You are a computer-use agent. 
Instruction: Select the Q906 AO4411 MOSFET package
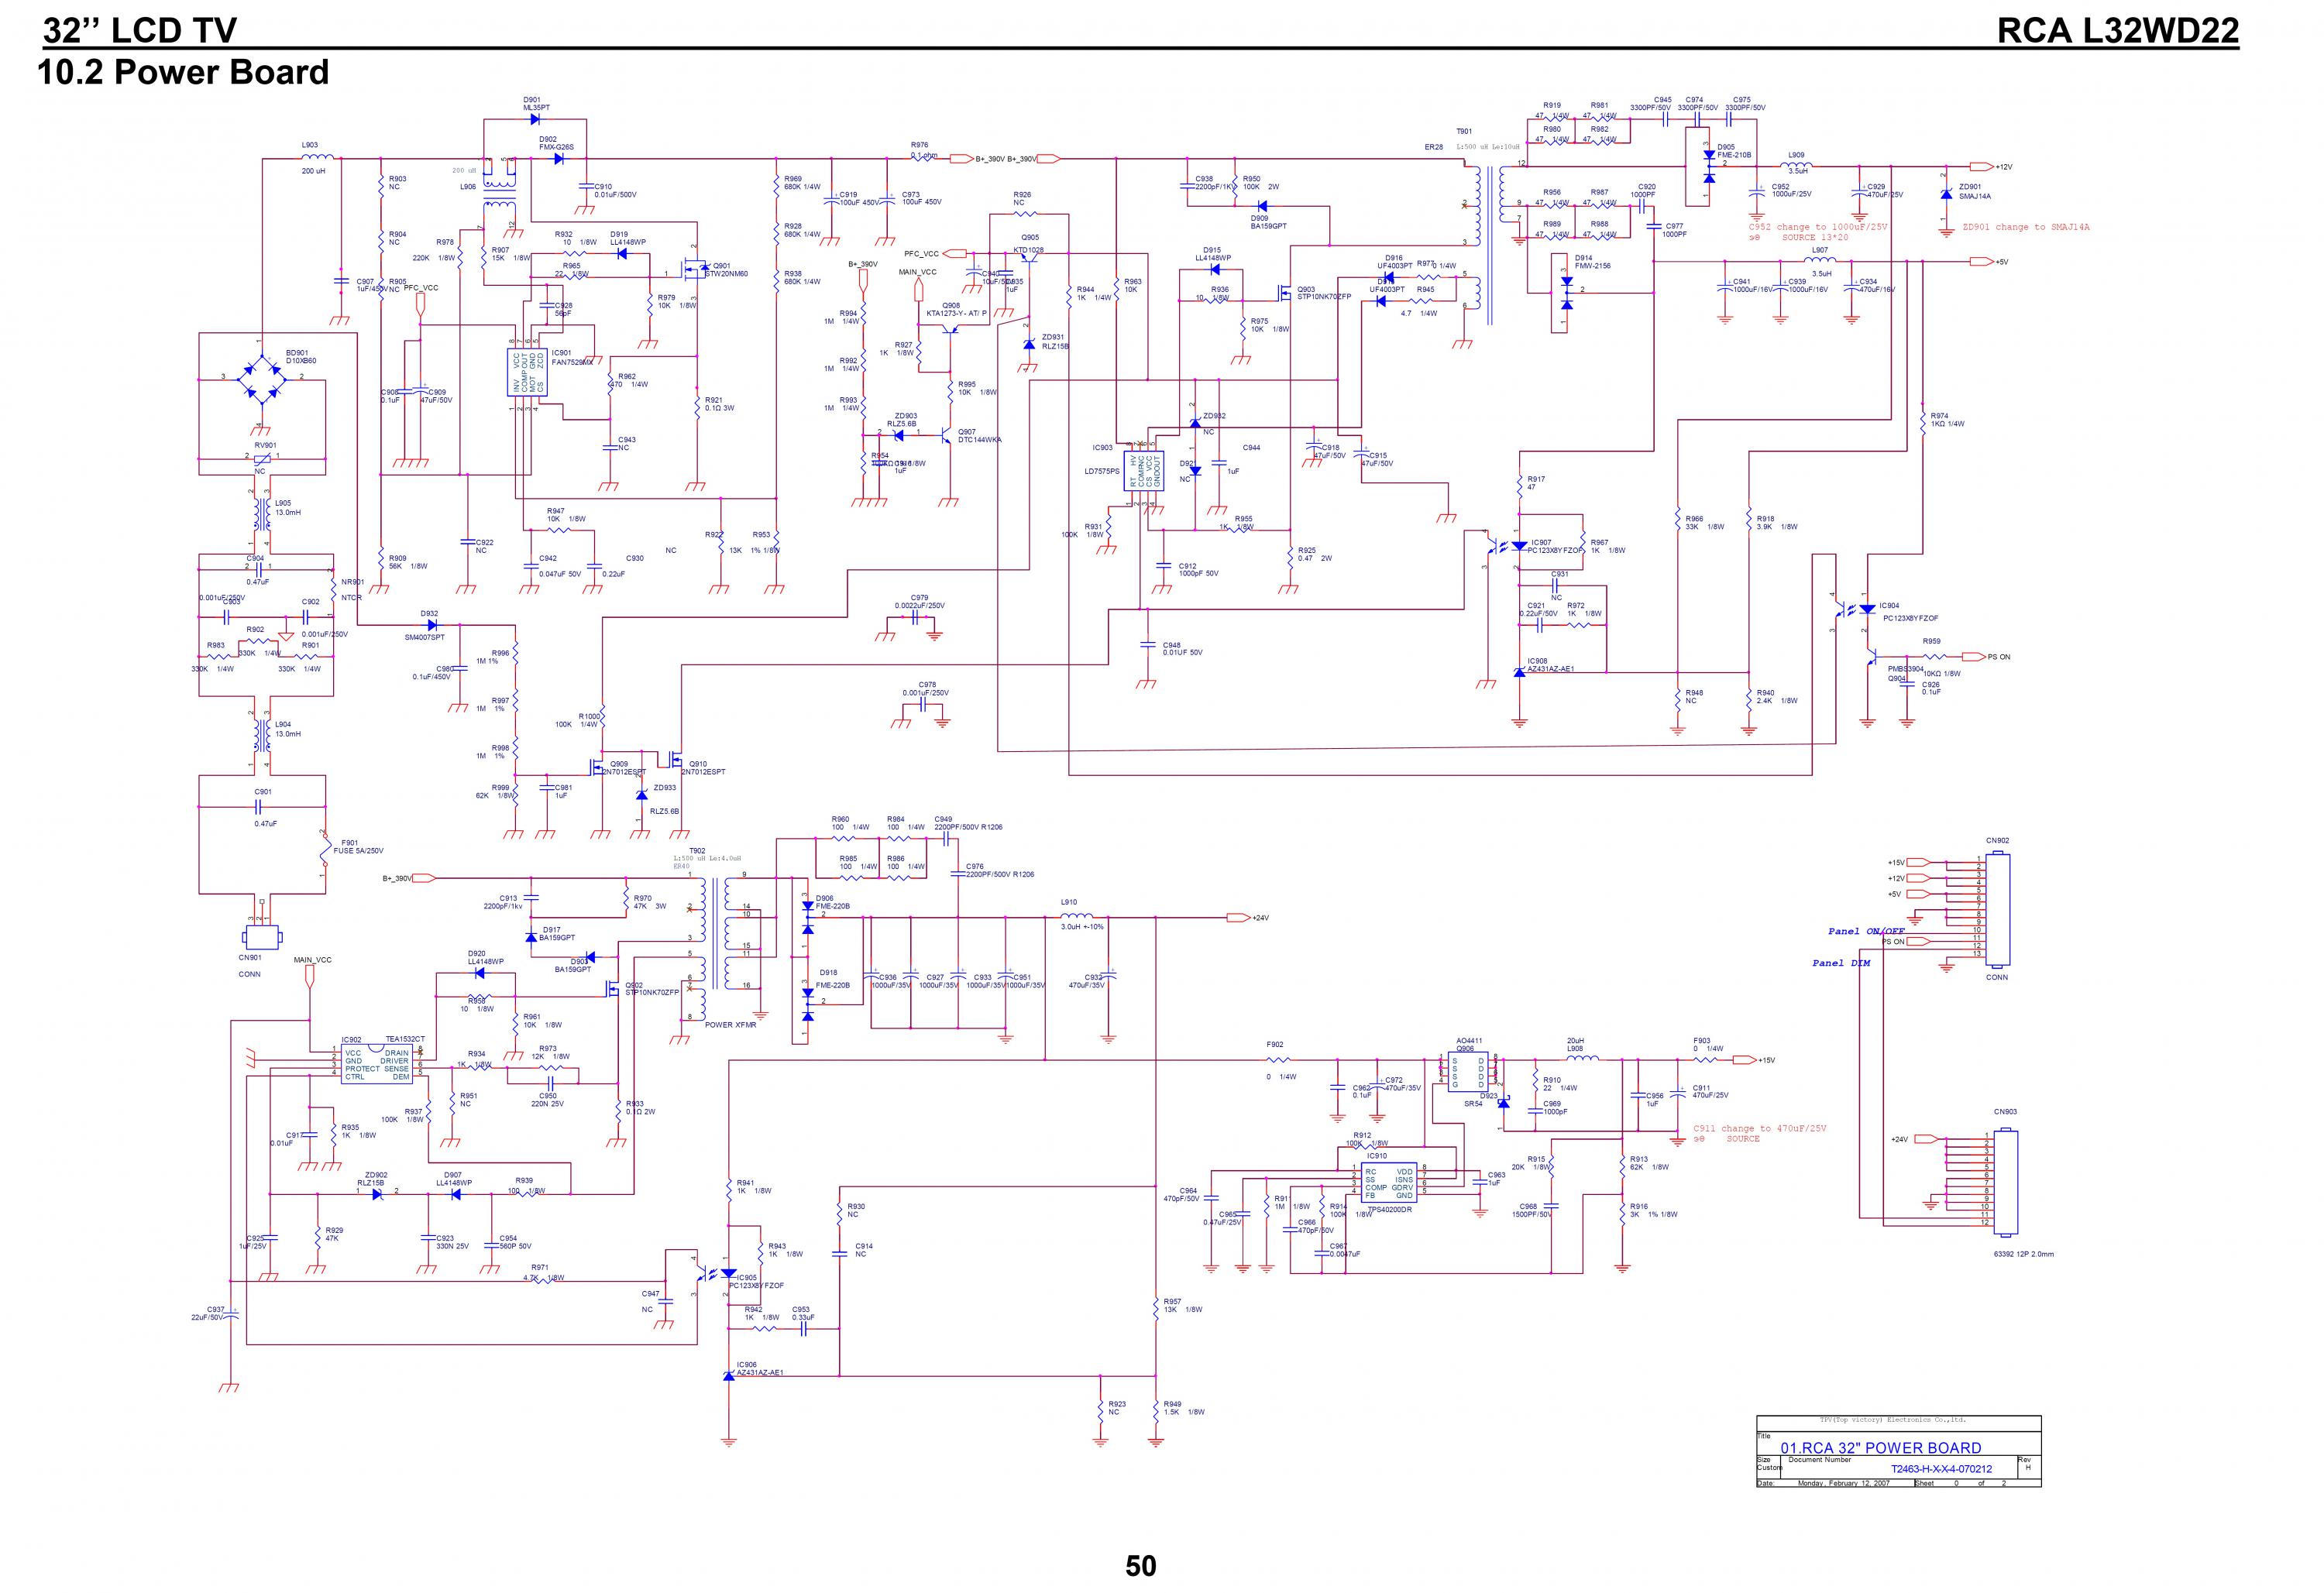[1468, 1071]
